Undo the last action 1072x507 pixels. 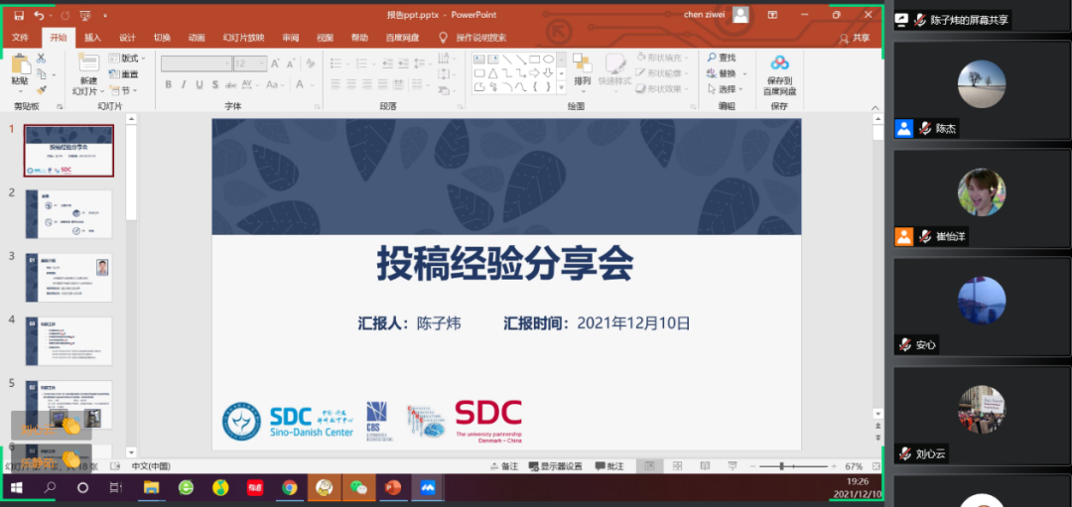(39, 15)
